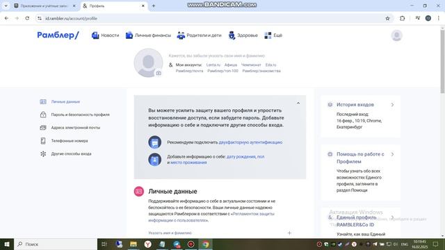Click the Windows taskbar search box
The width and height of the screenshot is (445, 250).
(x=56, y=244)
